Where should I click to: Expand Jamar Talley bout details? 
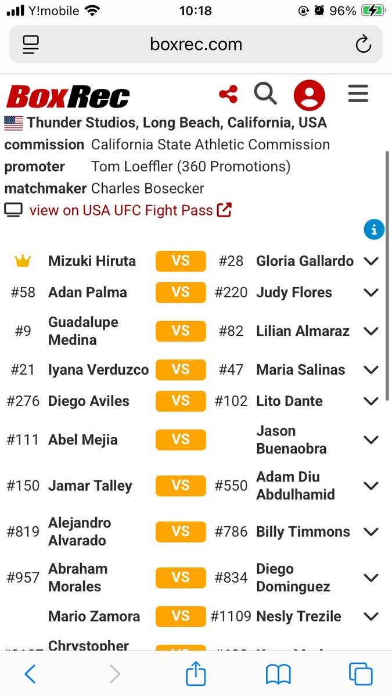pos(371,486)
